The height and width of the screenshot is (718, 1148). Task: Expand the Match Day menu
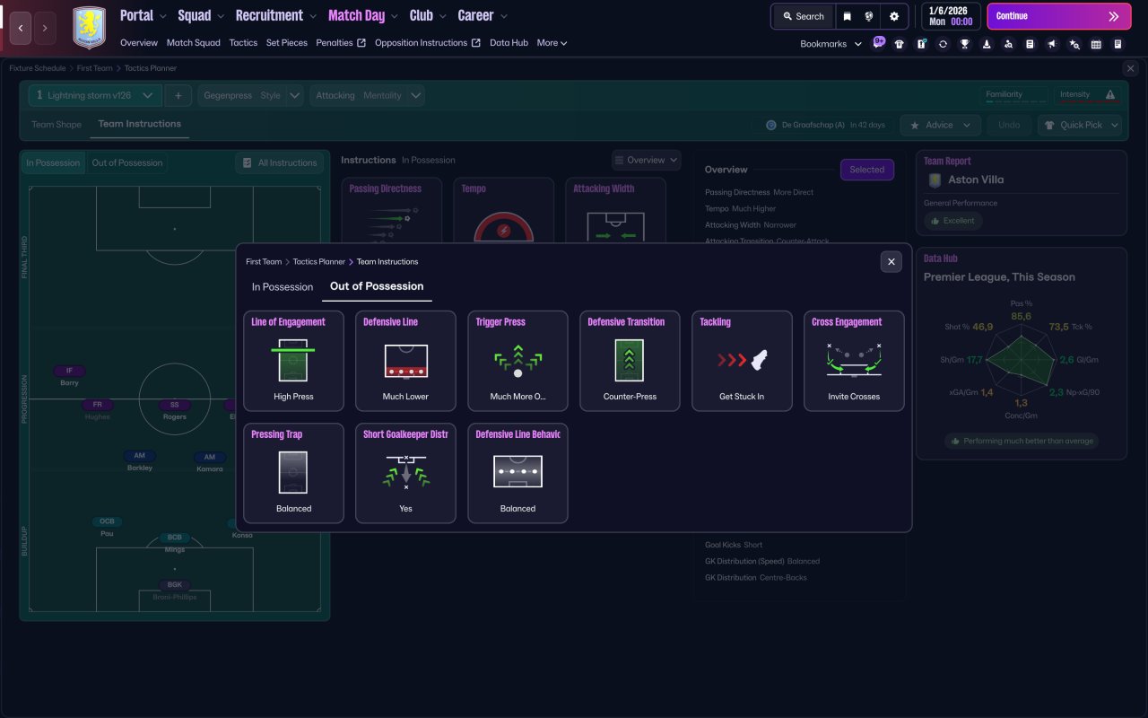point(362,15)
